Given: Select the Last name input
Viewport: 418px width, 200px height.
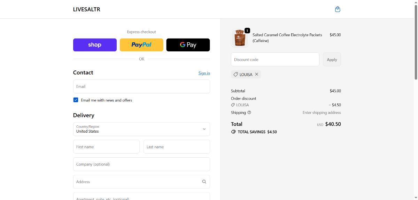Looking at the screenshot, I should 177,147.
